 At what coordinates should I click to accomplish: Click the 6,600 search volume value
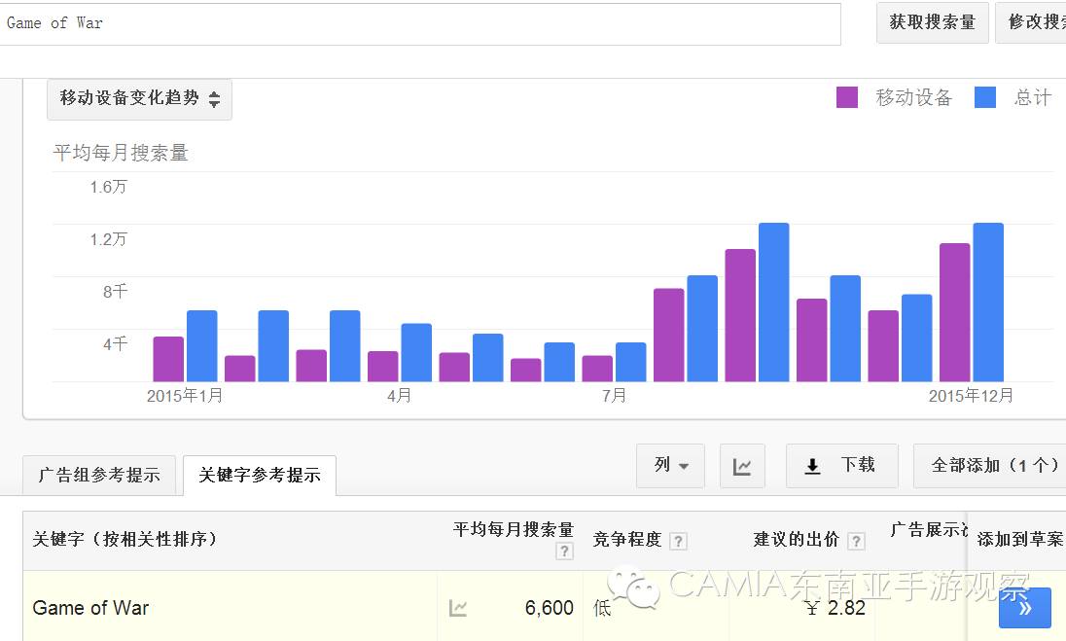click(550, 608)
